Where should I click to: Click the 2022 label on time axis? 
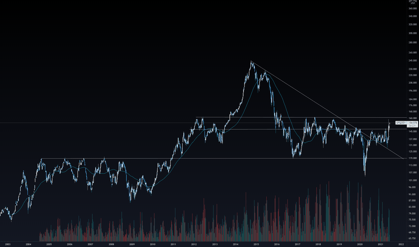(x=401, y=244)
